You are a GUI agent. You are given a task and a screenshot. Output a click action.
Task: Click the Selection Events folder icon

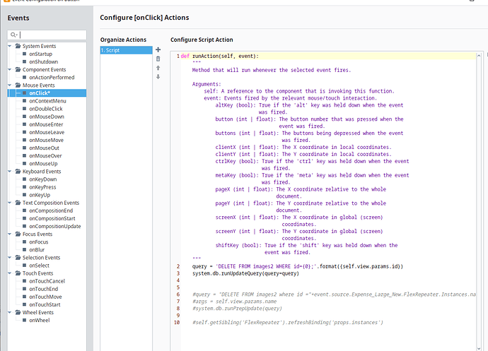pos(18,257)
